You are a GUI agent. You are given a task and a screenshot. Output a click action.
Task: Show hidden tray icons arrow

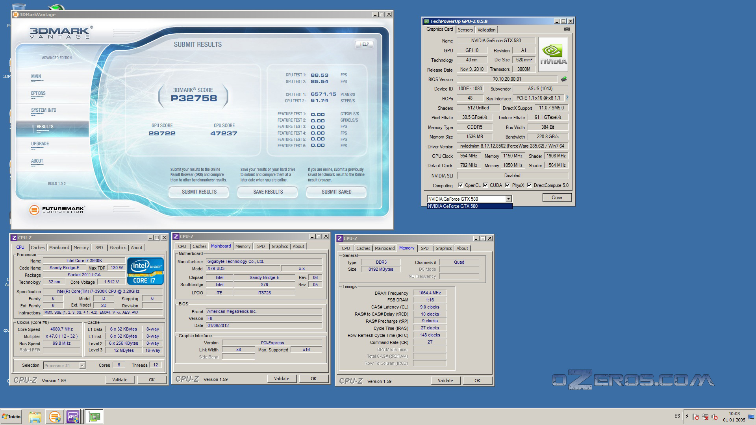coord(687,416)
